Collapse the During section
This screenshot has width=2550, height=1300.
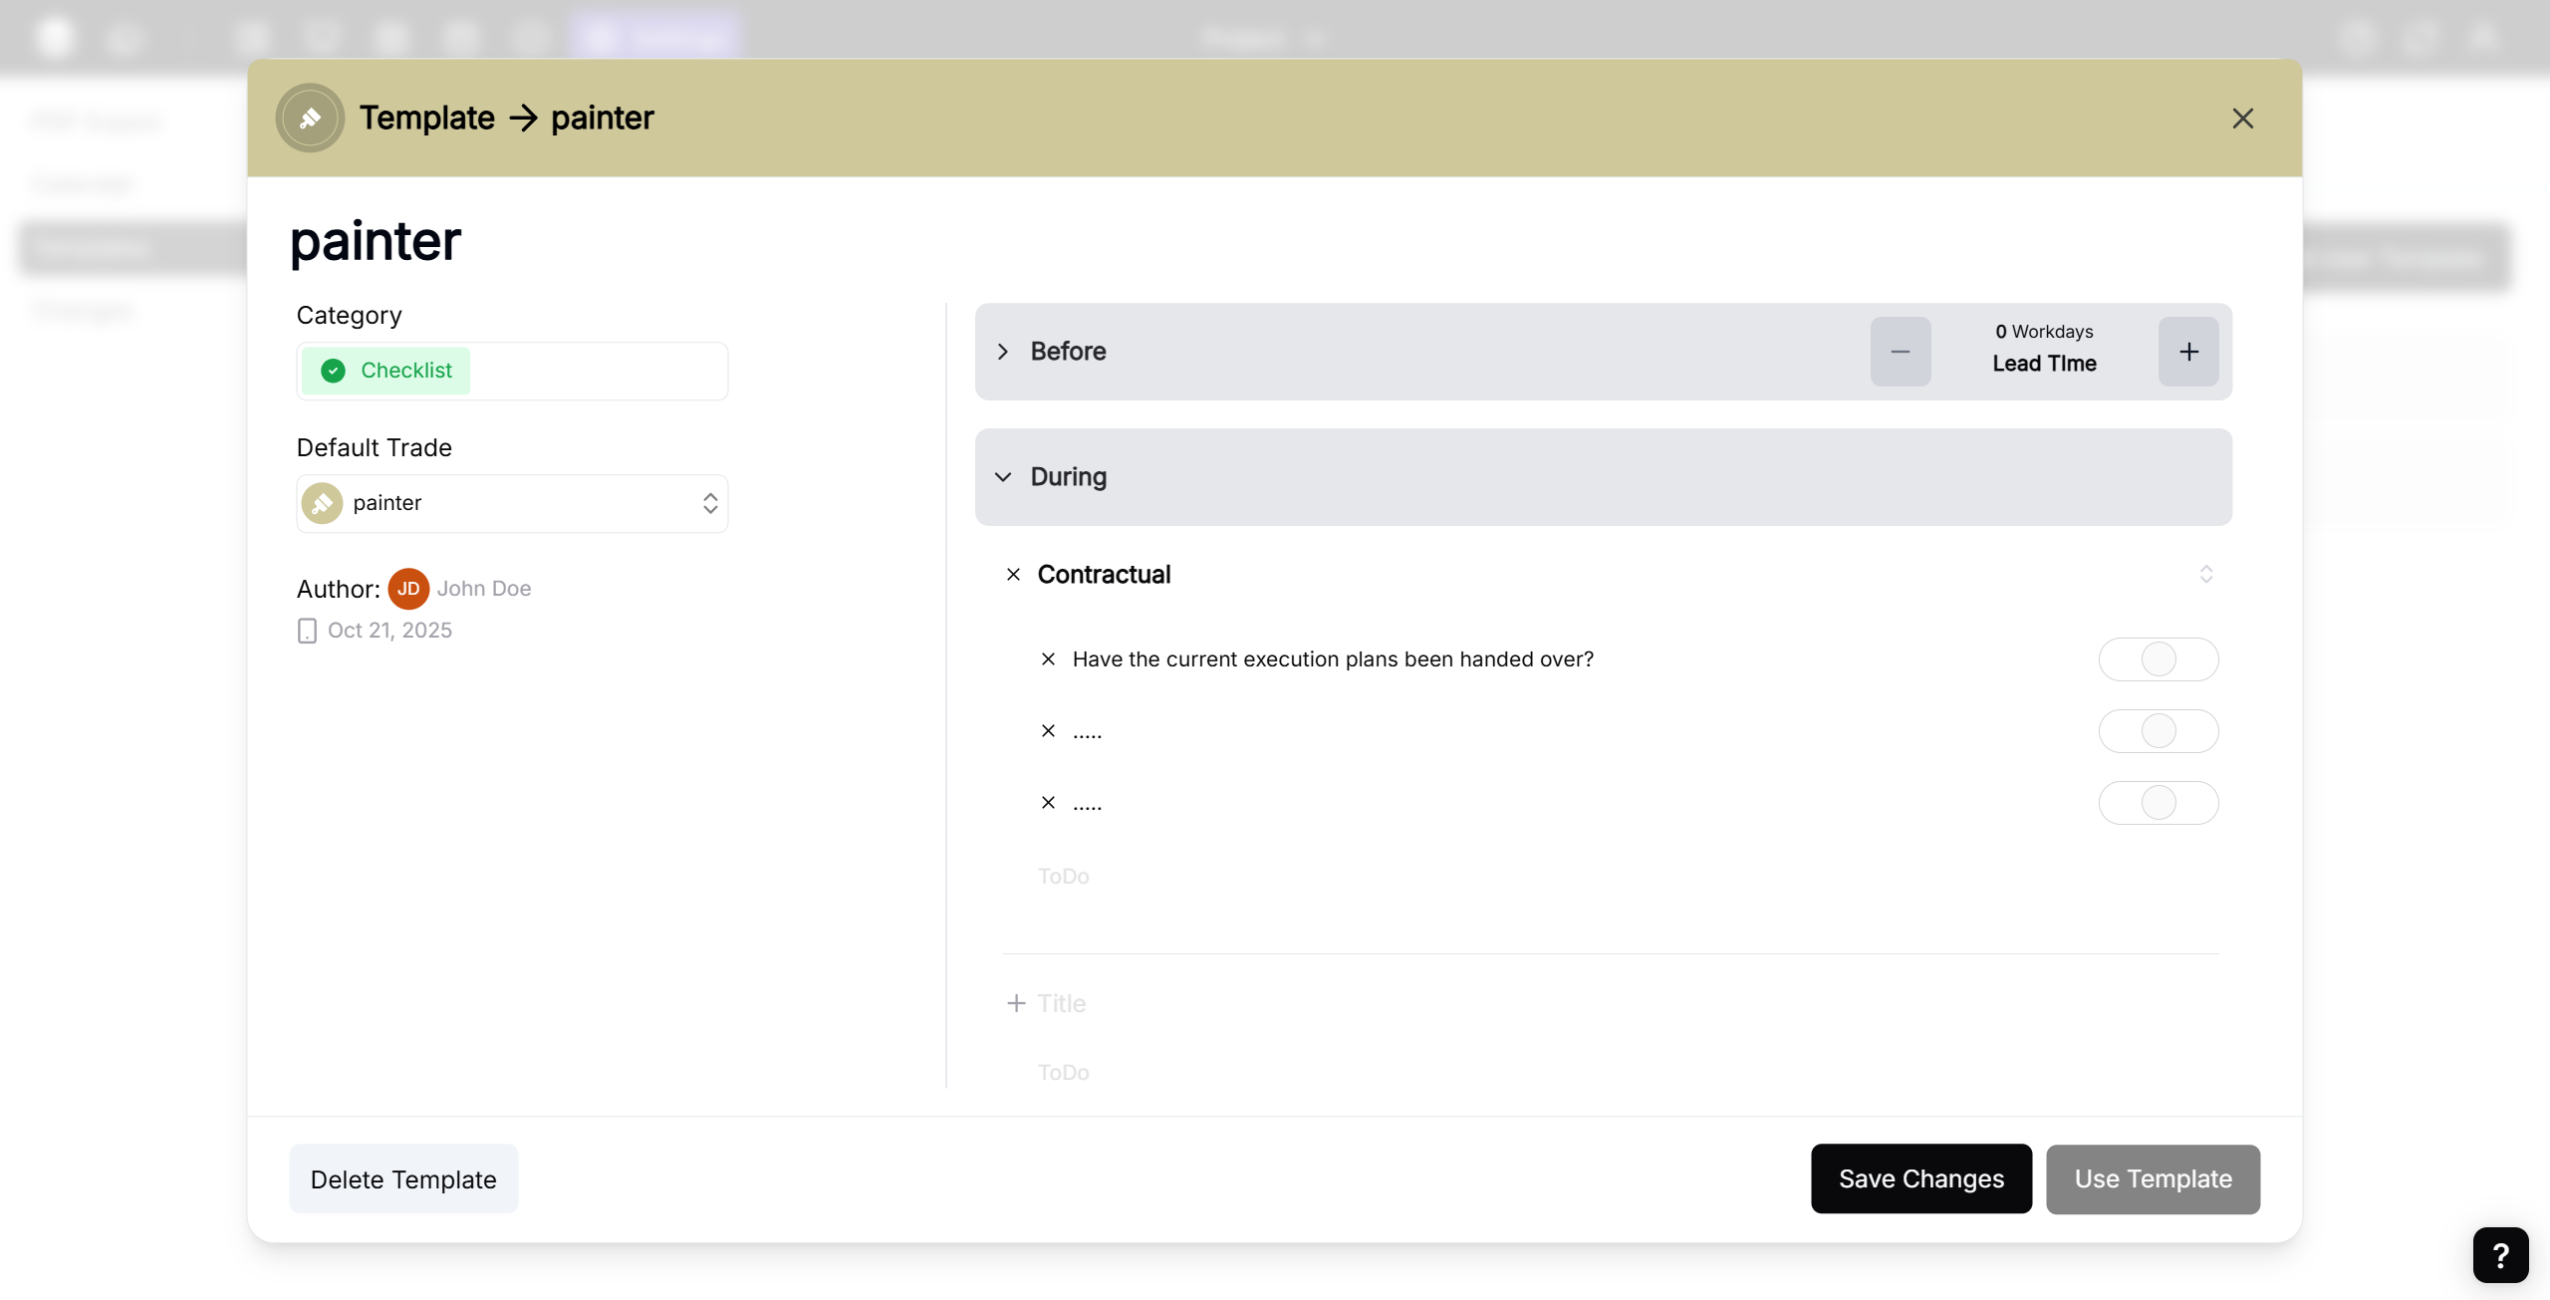1003,477
